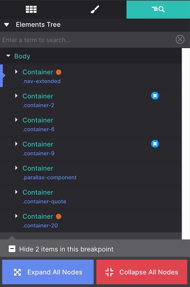190x287 pixels.
Task: Click blue grid icon beside .container-2
Action: [155, 96]
